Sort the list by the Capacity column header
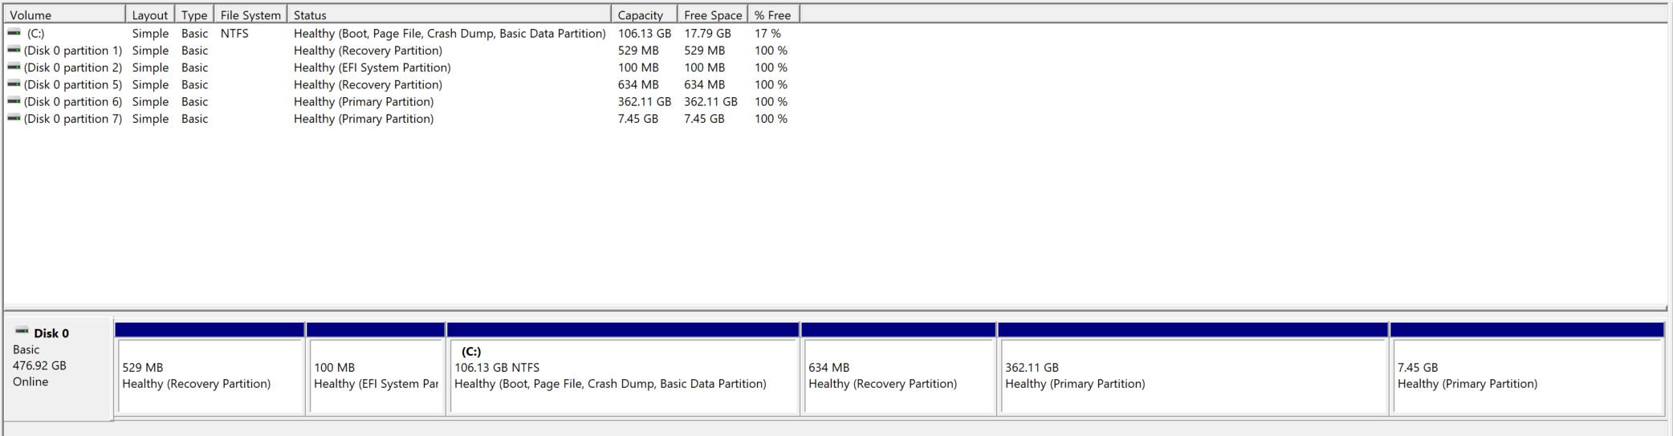1673x436 pixels. [x=644, y=14]
